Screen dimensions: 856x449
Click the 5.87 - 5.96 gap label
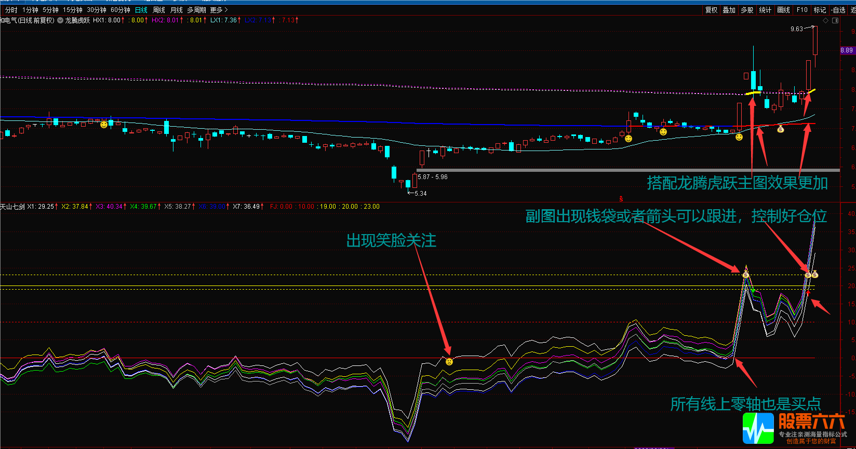[433, 177]
